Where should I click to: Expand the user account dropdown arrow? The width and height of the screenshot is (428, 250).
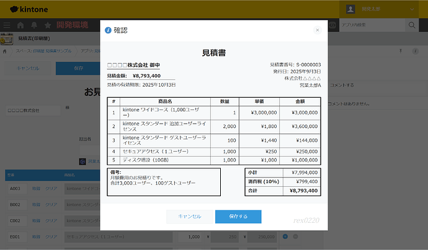click(412, 9)
